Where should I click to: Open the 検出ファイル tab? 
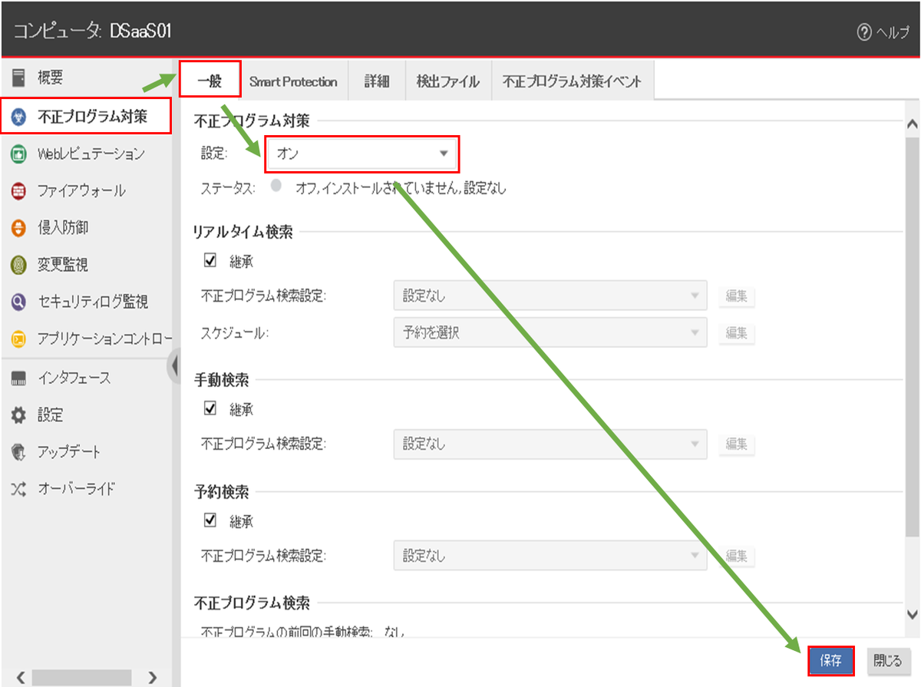point(447,81)
